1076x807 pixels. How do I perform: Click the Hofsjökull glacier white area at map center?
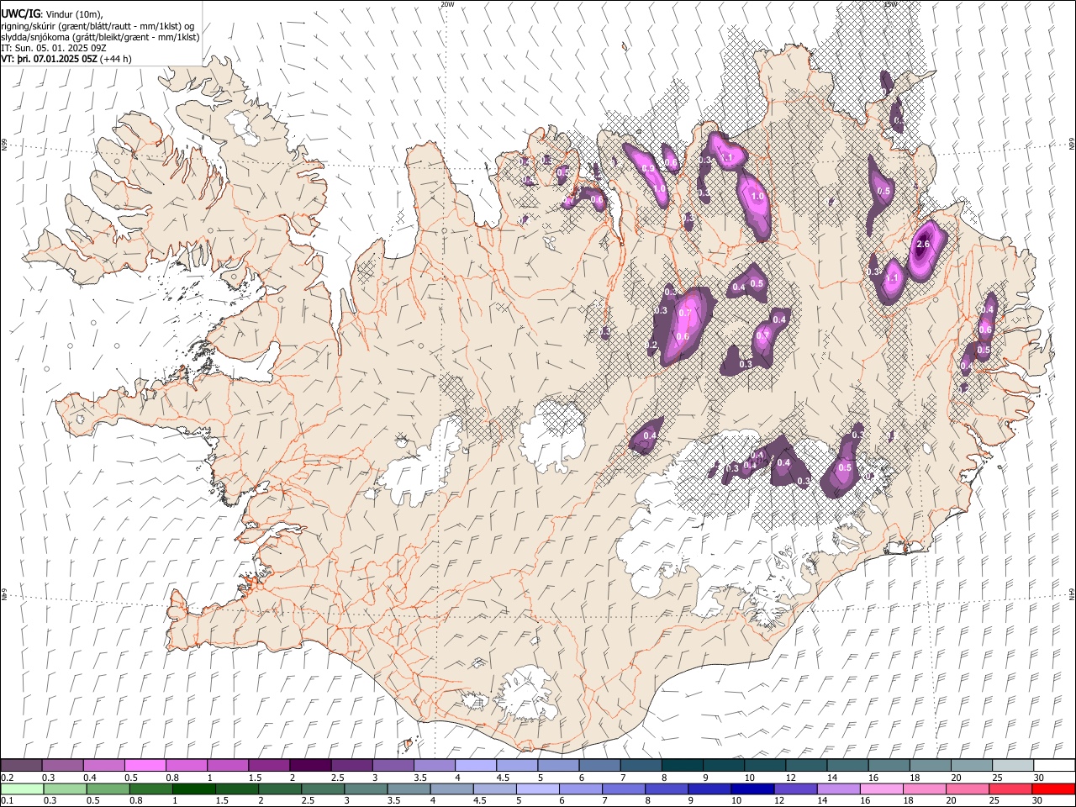(x=553, y=437)
